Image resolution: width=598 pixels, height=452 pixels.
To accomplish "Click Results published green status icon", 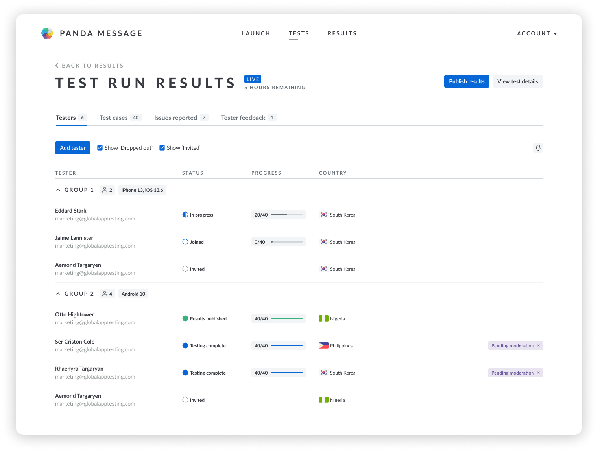I will 185,318.
